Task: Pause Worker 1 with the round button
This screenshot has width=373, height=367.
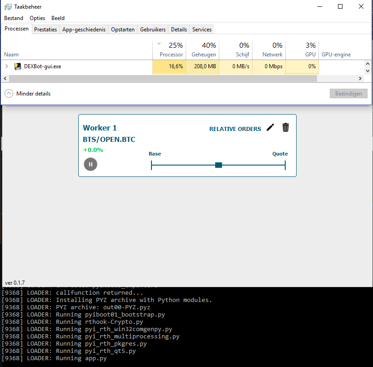Action: tap(91, 164)
